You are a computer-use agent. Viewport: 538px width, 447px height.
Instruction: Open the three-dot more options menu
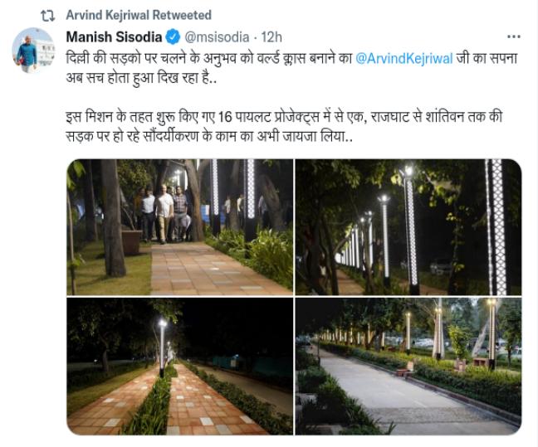(514, 36)
